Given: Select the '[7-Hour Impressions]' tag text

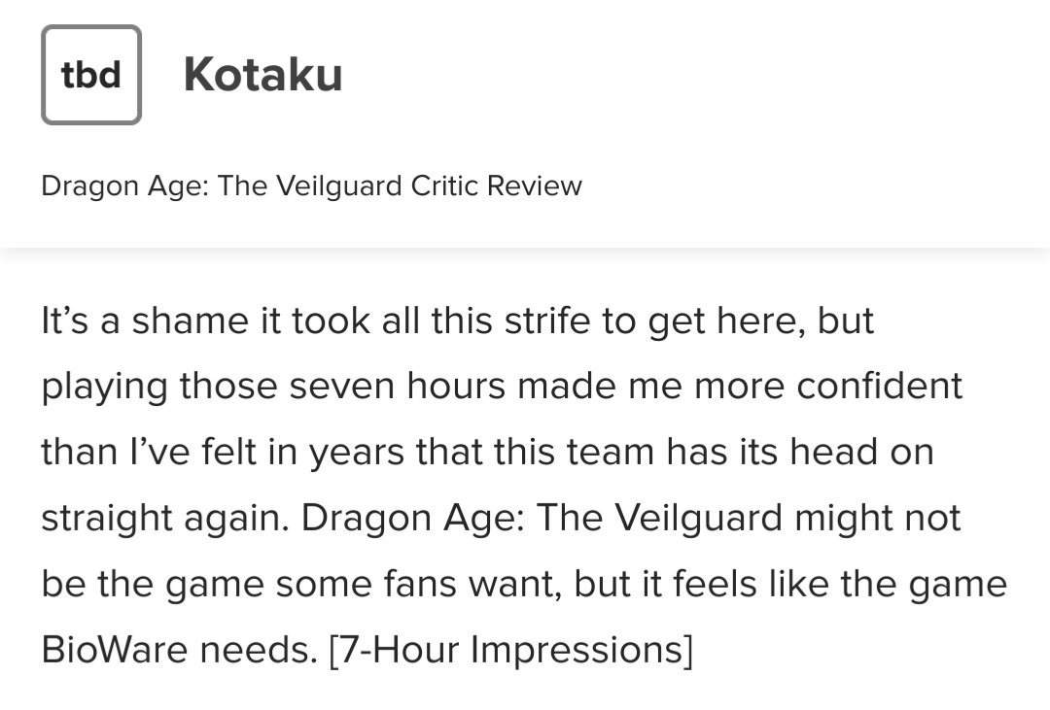Looking at the screenshot, I should (x=511, y=651).
